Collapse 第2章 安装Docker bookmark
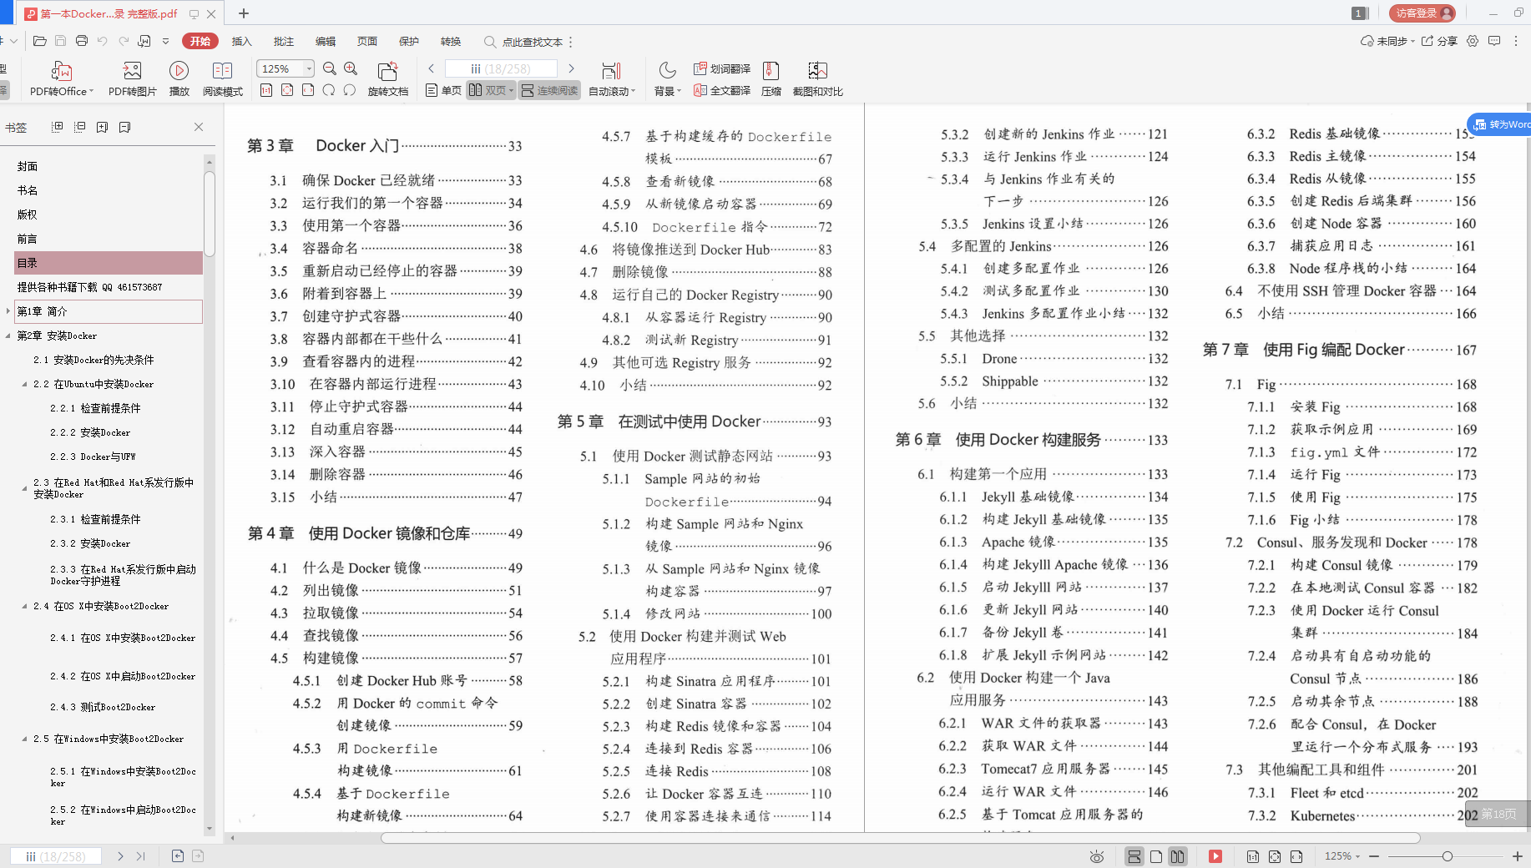The height and width of the screenshot is (868, 1531). [x=8, y=336]
